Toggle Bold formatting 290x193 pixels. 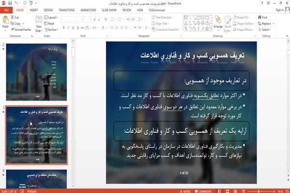point(64,28)
